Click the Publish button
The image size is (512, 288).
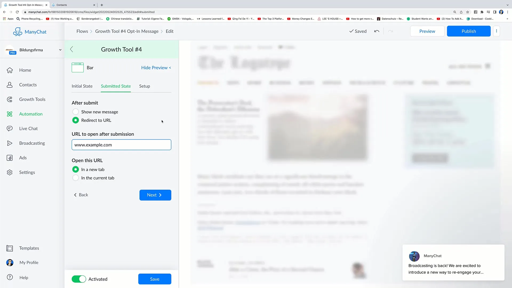pyautogui.click(x=469, y=31)
